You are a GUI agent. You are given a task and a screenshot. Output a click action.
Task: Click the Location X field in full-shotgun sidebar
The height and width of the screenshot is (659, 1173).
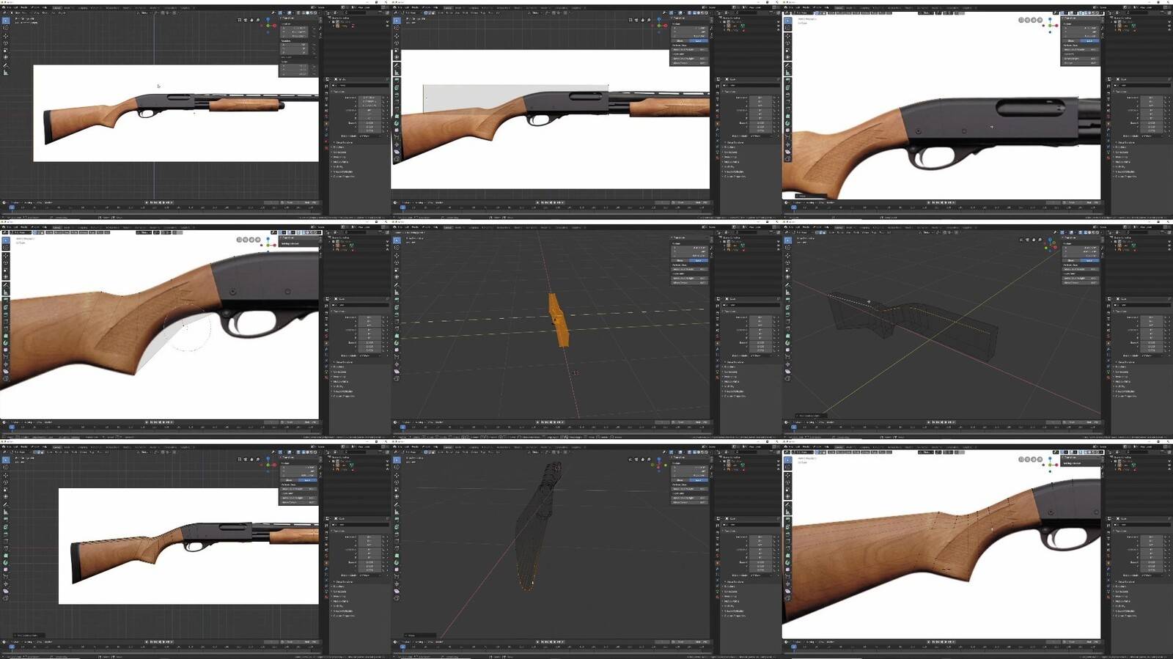pos(294,28)
